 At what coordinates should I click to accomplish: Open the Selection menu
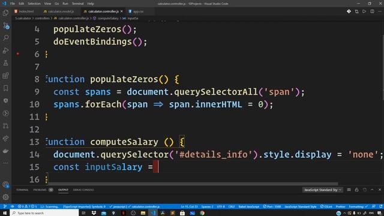34,4
